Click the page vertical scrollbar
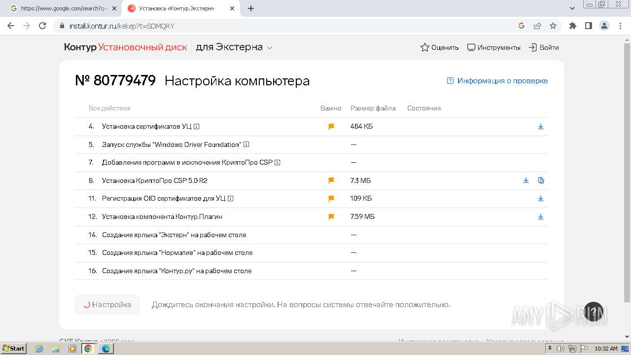The height and width of the screenshot is (355, 631). 627,173
